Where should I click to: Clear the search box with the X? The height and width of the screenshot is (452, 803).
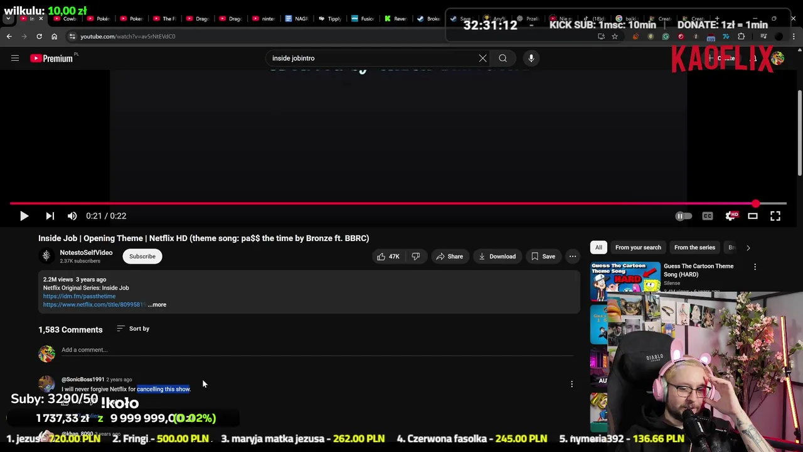(x=482, y=58)
